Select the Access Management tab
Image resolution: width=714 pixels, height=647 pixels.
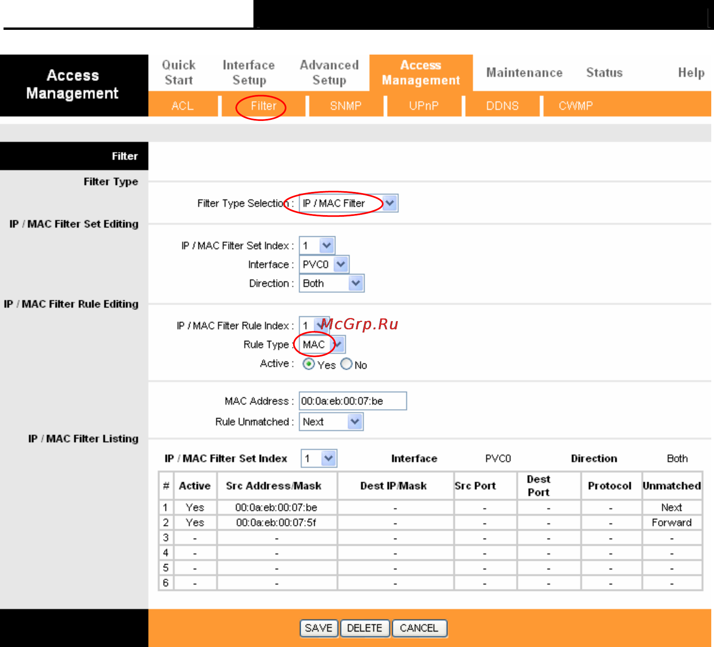pyautogui.click(x=421, y=73)
